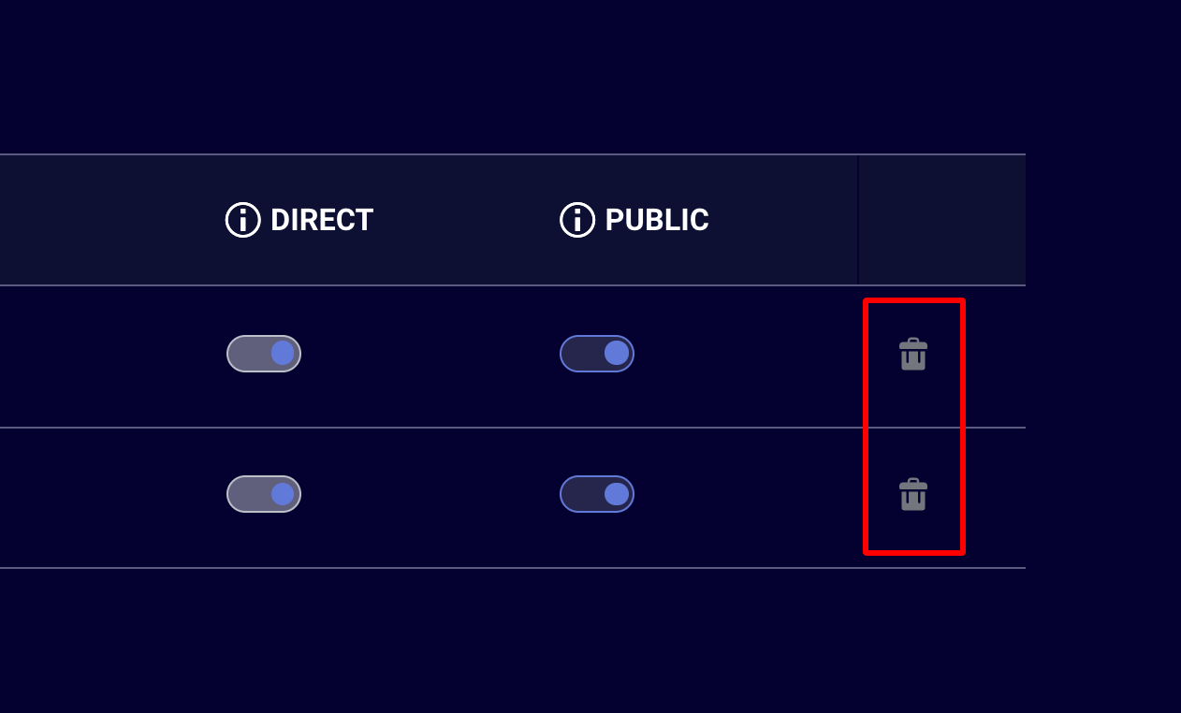This screenshot has width=1181, height=713.
Task: Toggle the PUBLIC switch in the first row
Action: 597,354
